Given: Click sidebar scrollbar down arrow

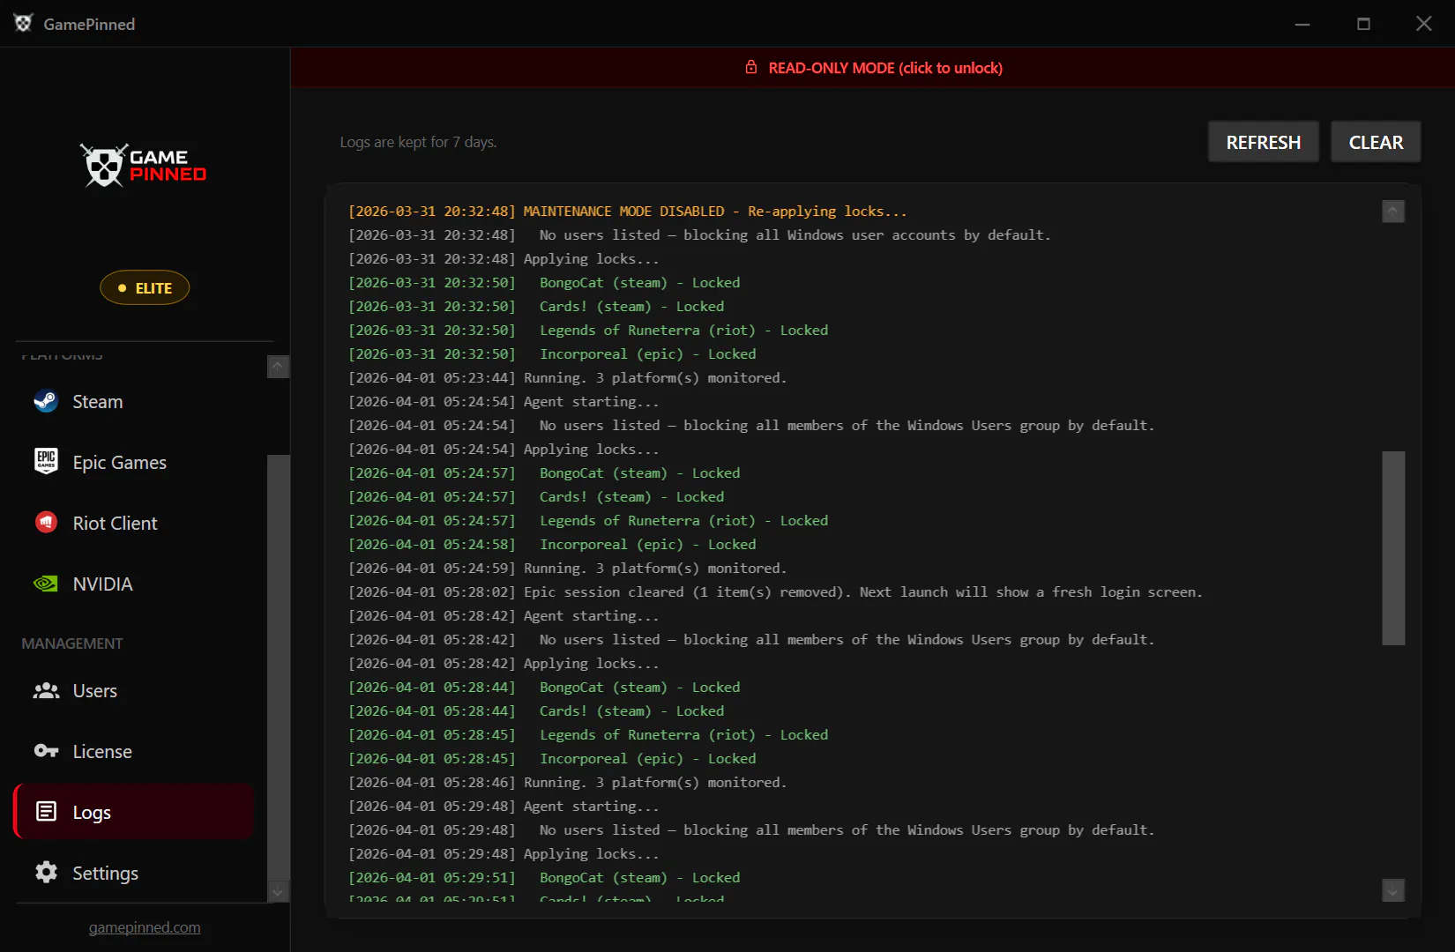Looking at the screenshot, I should point(278,892).
